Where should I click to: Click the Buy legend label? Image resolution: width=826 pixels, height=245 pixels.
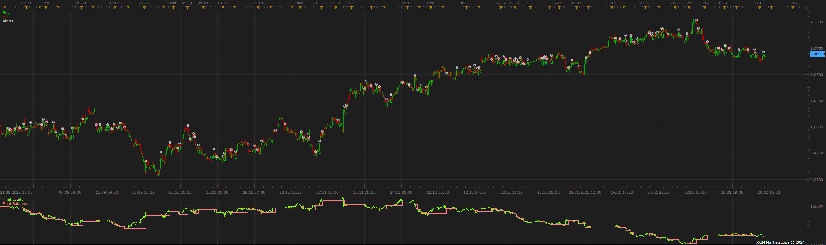(x=6, y=13)
